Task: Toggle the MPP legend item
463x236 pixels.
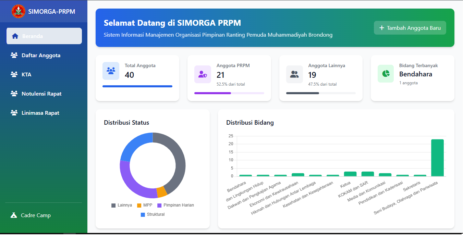Action: [145, 205]
